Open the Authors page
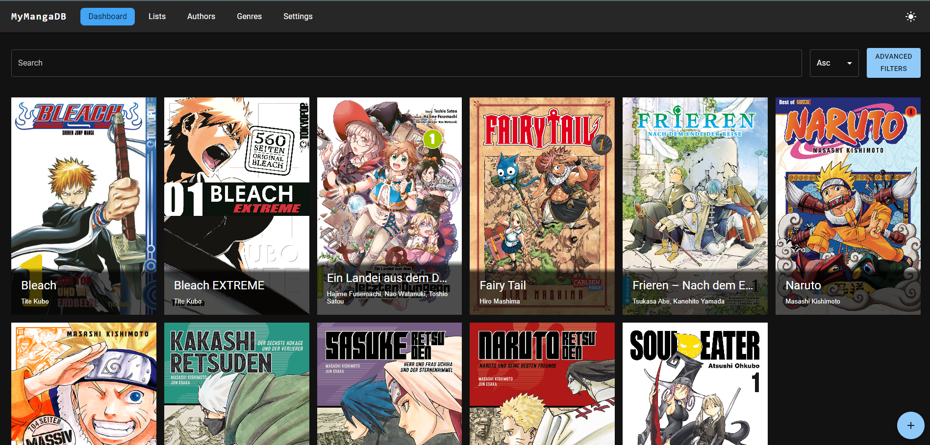 [201, 17]
